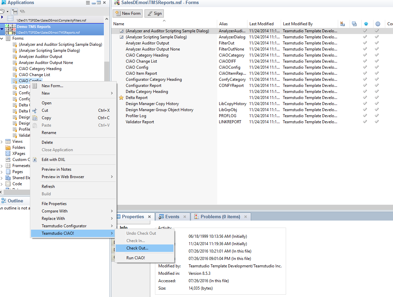Screen dimensions: 393x297
Task: Choose Check Out... from CIAO submenu
Action: (x=145, y=248)
